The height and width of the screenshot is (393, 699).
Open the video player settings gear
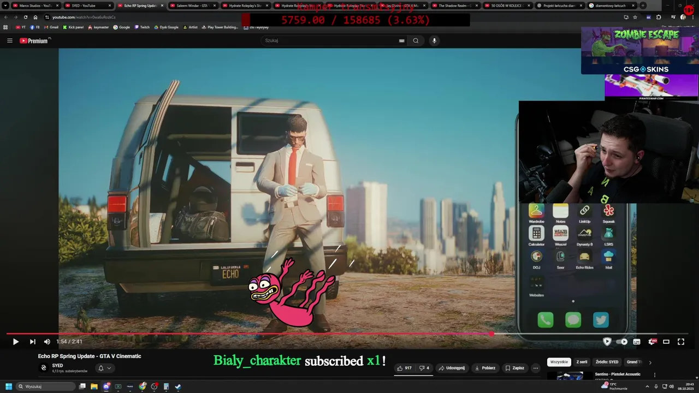651,342
